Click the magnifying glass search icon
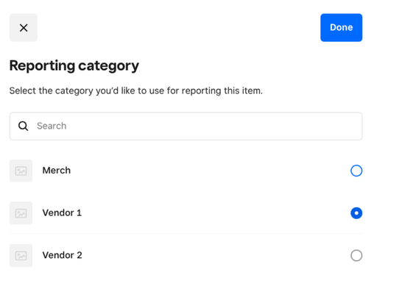The image size is (399, 283). 23,126
